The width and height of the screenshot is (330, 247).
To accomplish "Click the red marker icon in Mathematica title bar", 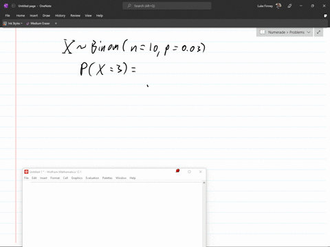I will coord(177,171).
